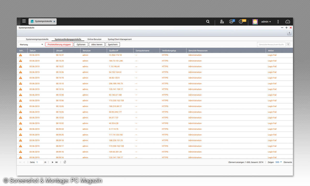Viewport: 310px width, 186px height.
Task: Select IP 93.185.67.180 cell
Action: [x=115, y=95]
